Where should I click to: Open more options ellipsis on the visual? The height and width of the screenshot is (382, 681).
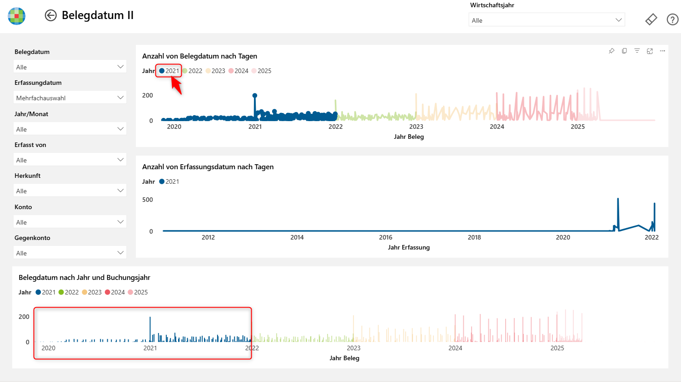[662, 51]
